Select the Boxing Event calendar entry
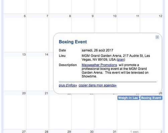Image resolution: width=168 pixels, height=133 pixels. [x=151, y=98]
